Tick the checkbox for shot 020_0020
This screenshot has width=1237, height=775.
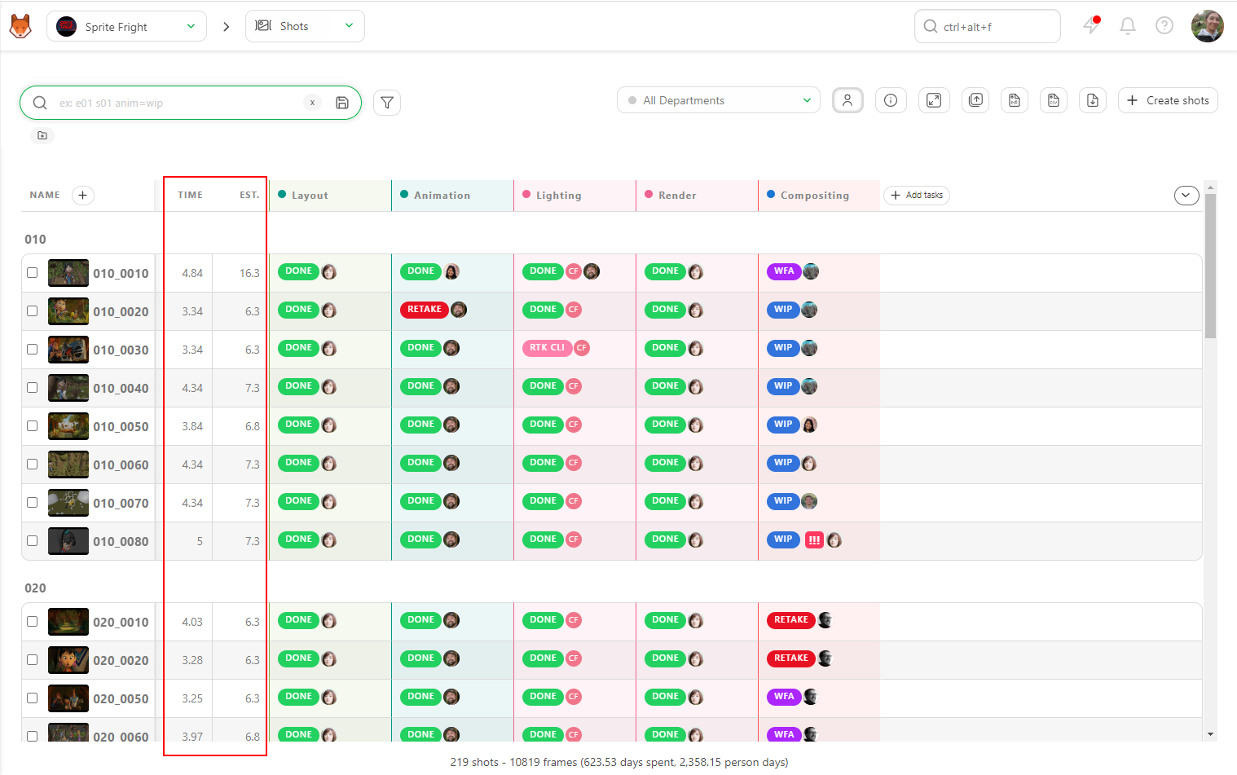[32, 659]
